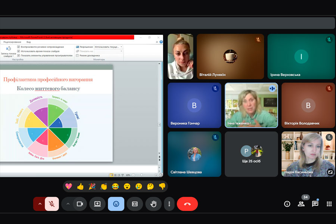Image resolution: width=336 pixels, height=224 pixels.
Task: Send the crying face reaction
Action: pyautogui.click(x=139, y=187)
